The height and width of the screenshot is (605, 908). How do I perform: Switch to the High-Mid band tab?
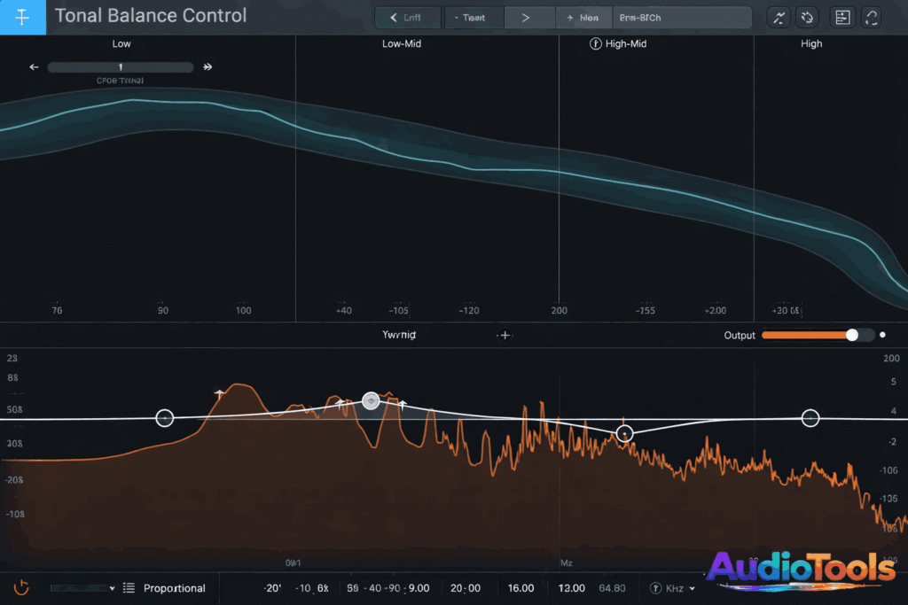tap(623, 43)
